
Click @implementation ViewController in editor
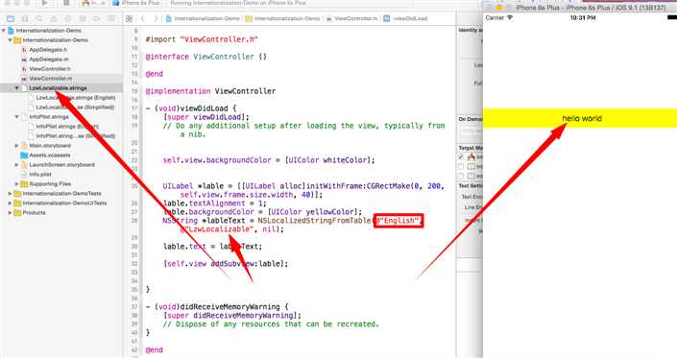tap(210, 91)
